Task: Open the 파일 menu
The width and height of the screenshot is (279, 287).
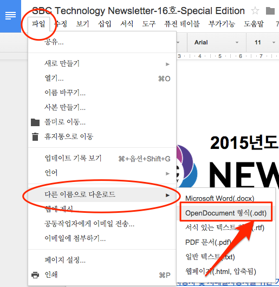Action: pyautogui.click(x=38, y=24)
